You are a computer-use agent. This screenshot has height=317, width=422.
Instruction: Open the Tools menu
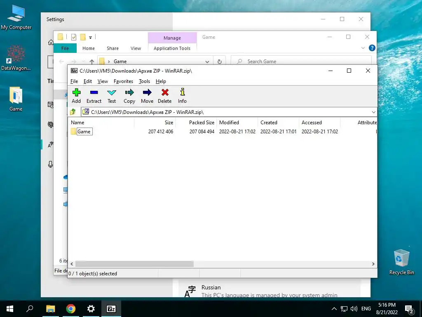(x=144, y=81)
